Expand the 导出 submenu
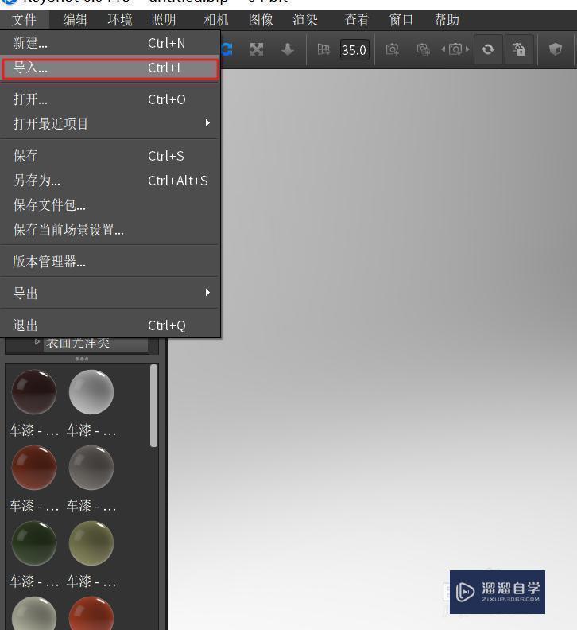This screenshot has height=630, width=577. pyautogui.click(x=110, y=294)
